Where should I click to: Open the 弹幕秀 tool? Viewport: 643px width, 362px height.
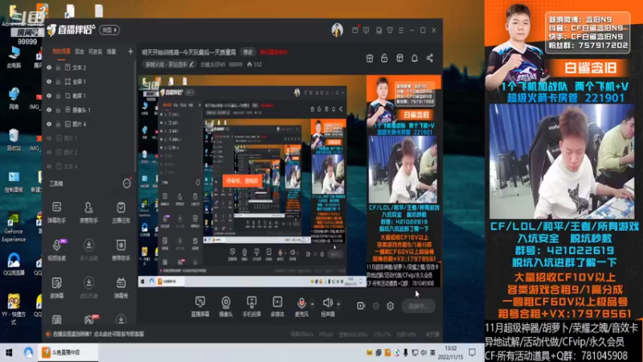[121, 287]
